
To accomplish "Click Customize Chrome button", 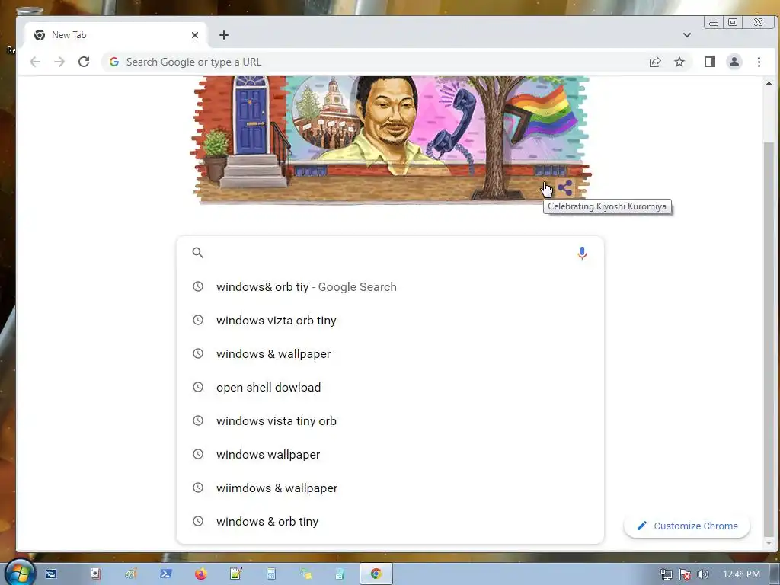I will pos(687,526).
